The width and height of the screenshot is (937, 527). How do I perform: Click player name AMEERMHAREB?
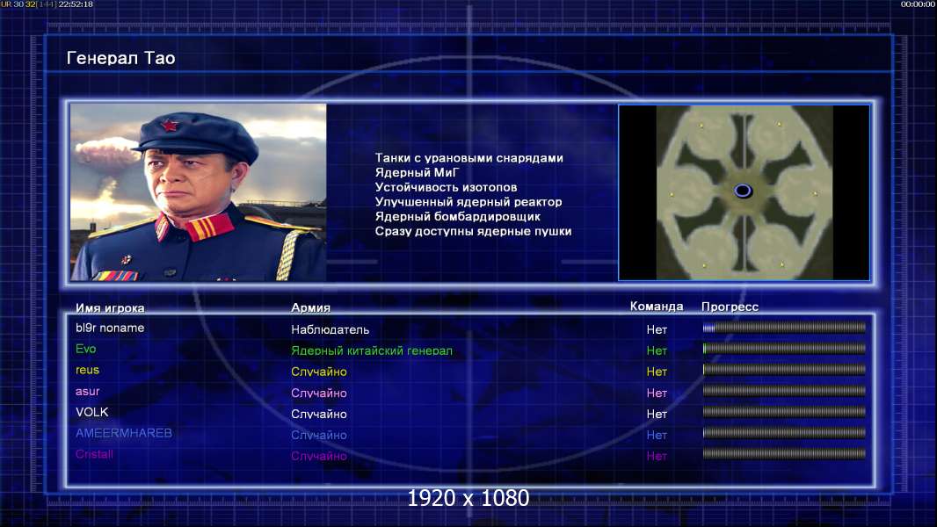124,433
